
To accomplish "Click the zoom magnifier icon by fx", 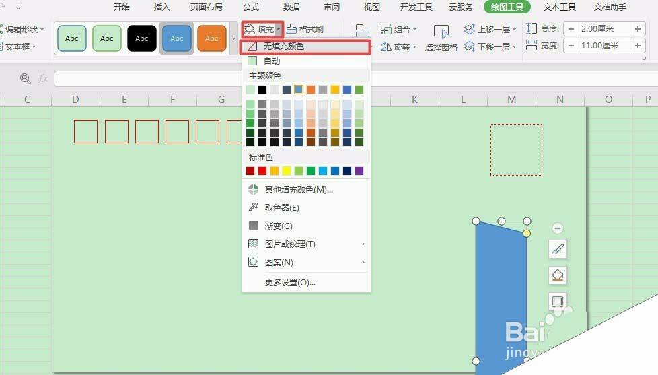I will tap(25, 79).
